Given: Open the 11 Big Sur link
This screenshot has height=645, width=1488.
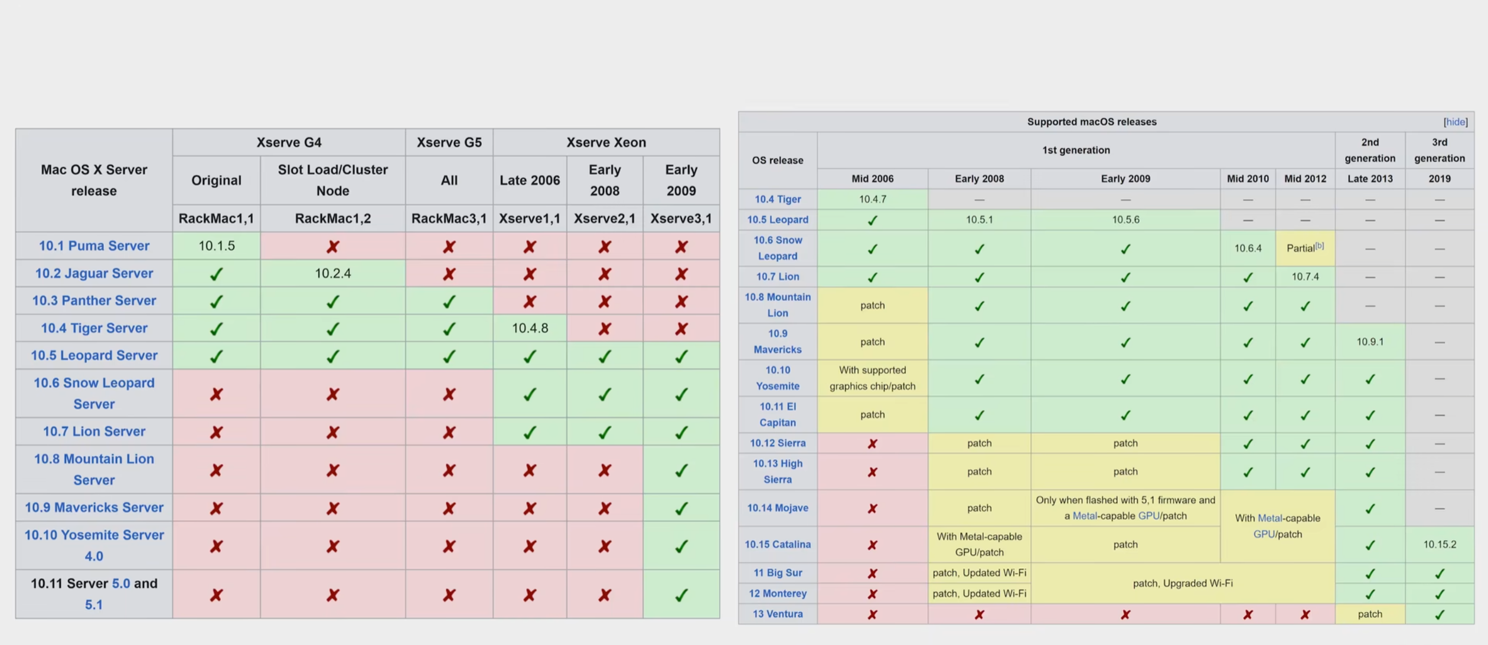Looking at the screenshot, I should click(x=778, y=573).
